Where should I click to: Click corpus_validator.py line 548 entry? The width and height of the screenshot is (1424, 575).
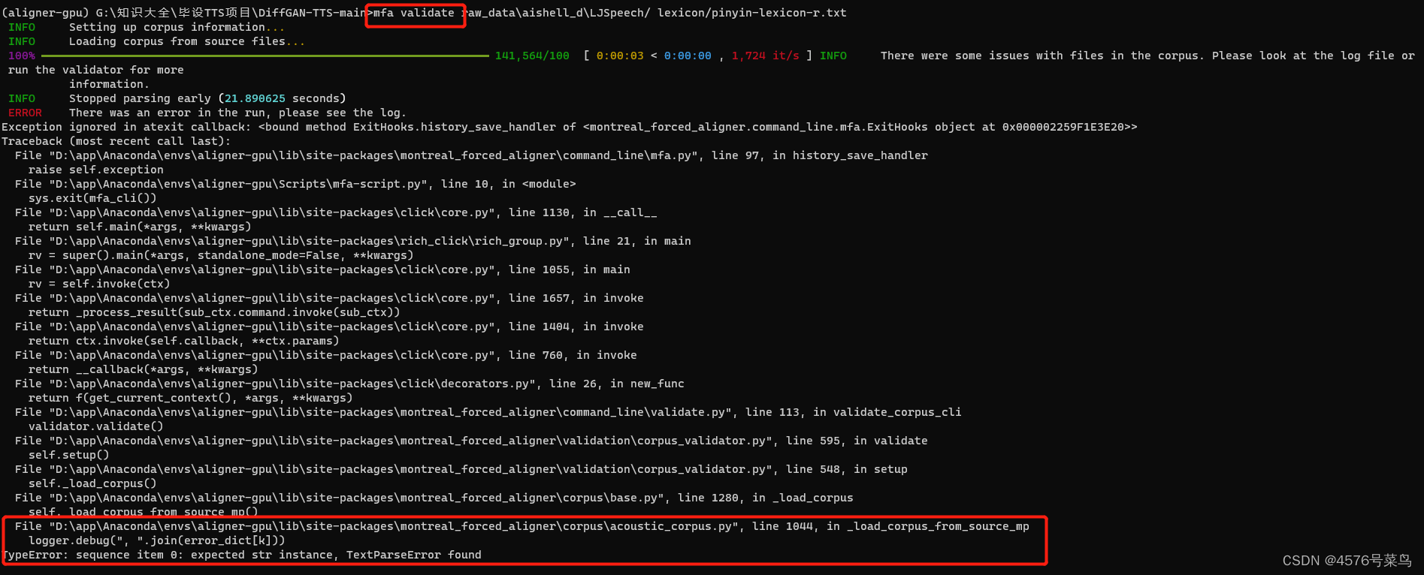pos(461,469)
